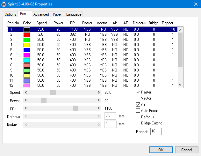The image size is (201, 156).
Task: Click the Bridge value input field
Action: pos(110,124)
